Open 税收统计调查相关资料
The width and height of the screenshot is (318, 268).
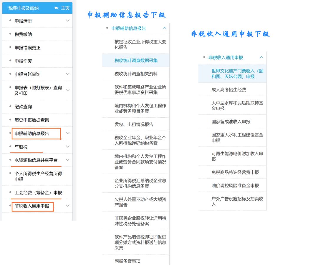point(136,74)
